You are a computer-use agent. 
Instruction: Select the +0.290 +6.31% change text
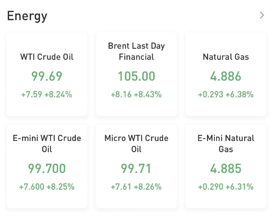click(226, 187)
